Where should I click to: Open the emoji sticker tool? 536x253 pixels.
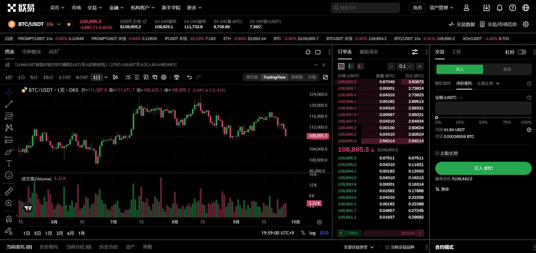click(x=9, y=175)
